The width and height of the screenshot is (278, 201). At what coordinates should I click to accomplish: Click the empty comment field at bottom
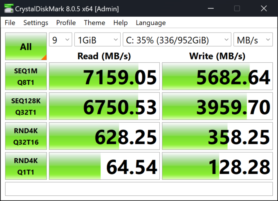coord(139,189)
